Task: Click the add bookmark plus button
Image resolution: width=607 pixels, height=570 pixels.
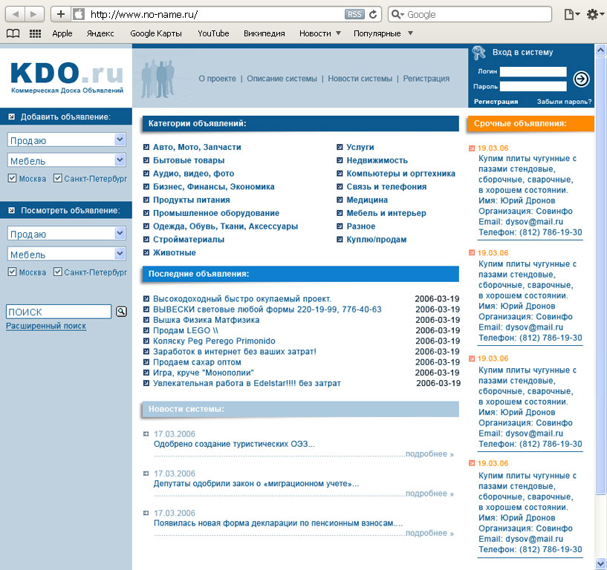Action: pos(61,14)
